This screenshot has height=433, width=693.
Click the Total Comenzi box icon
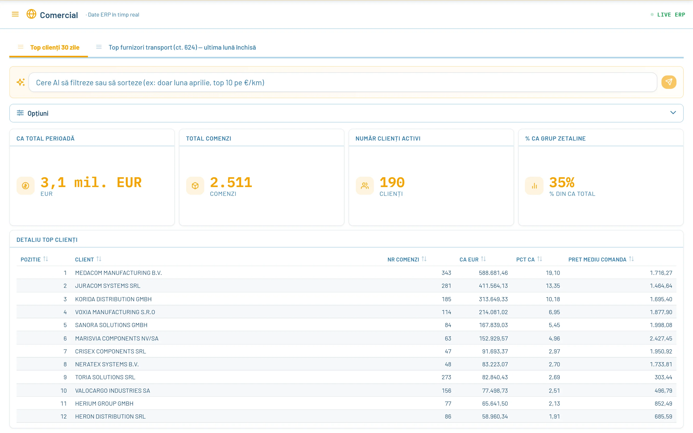(x=195, y=186)
